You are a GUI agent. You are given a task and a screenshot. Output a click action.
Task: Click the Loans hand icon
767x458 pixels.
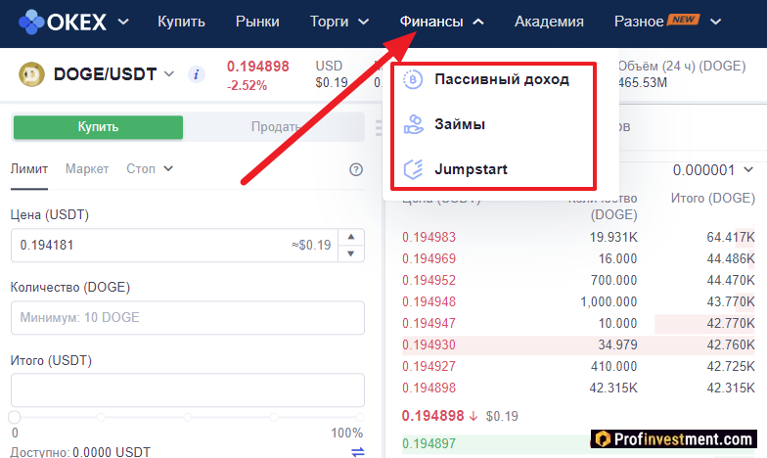(413, 124)
